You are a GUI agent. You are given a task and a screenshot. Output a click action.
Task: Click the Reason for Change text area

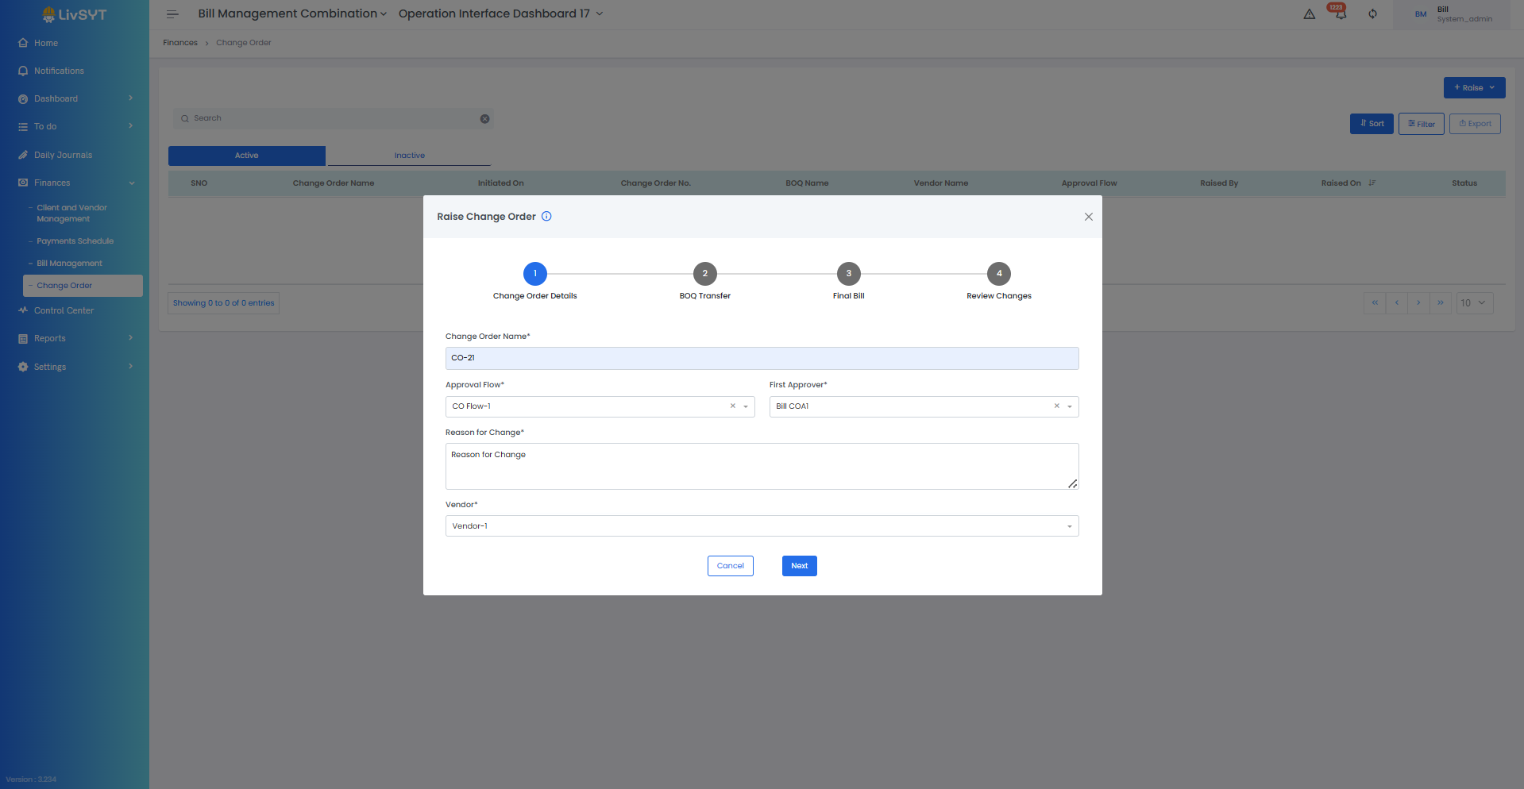point(762,466)
